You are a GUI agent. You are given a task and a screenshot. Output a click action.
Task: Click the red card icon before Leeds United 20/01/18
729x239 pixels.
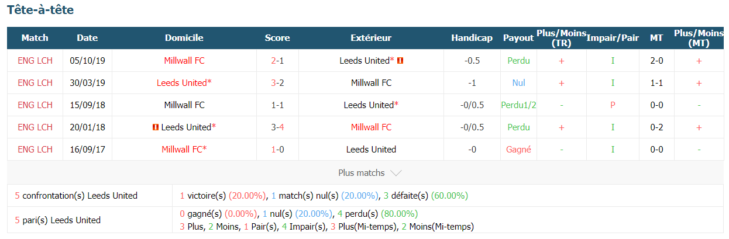tap(156, 127)
